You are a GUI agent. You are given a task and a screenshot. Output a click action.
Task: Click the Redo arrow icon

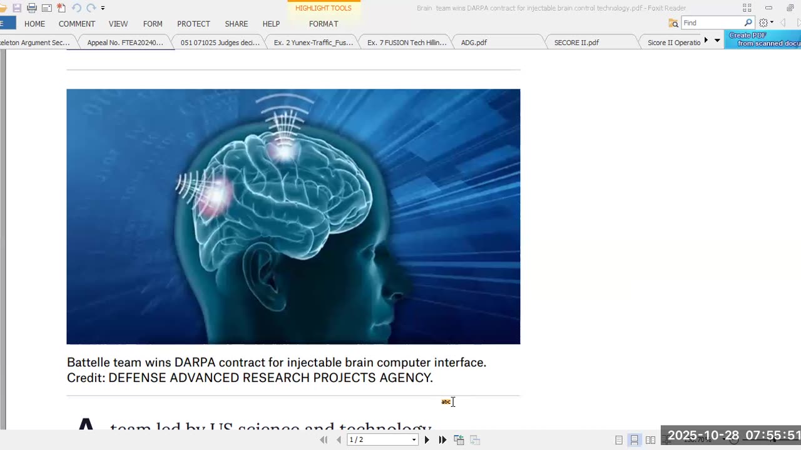point(91,8)
